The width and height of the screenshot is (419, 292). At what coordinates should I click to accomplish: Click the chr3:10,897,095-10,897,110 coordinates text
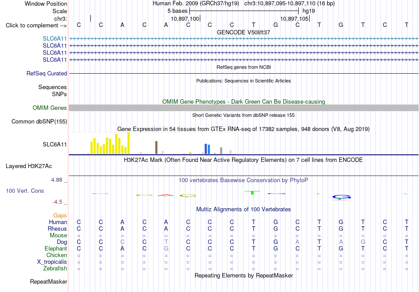point(289,4)
